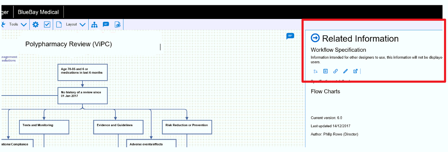
Task: Expand the Tools dropdown menu
Action: coord(18,24)
